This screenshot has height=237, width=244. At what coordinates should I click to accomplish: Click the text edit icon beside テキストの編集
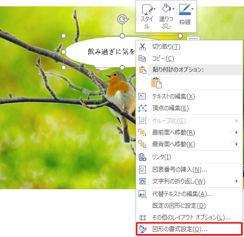point(142,96)
